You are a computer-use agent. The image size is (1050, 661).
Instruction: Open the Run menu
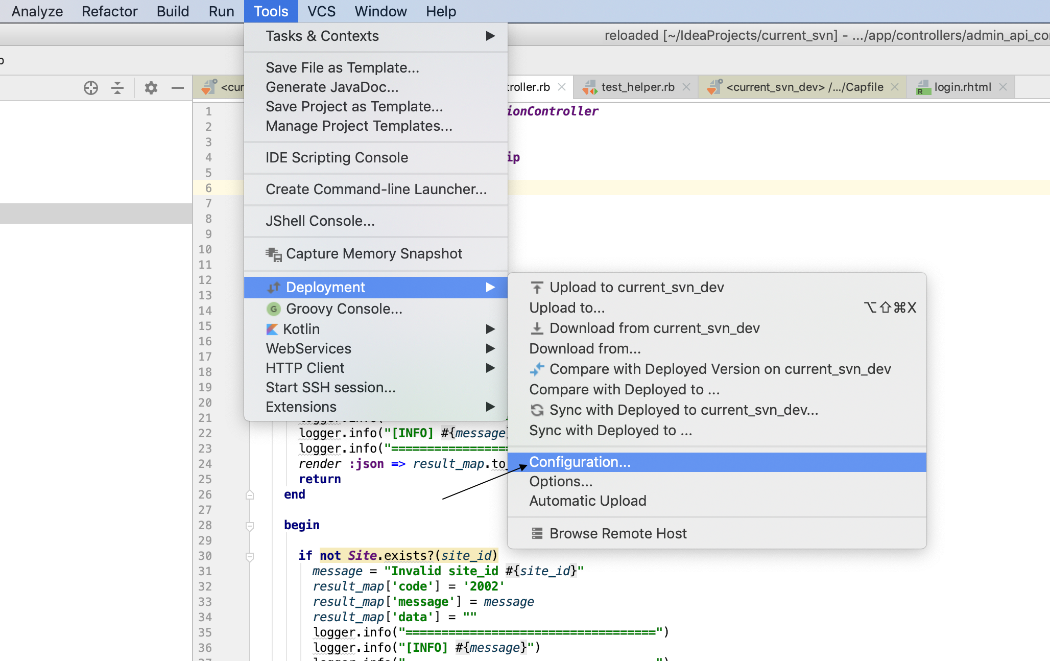point(222,11)
